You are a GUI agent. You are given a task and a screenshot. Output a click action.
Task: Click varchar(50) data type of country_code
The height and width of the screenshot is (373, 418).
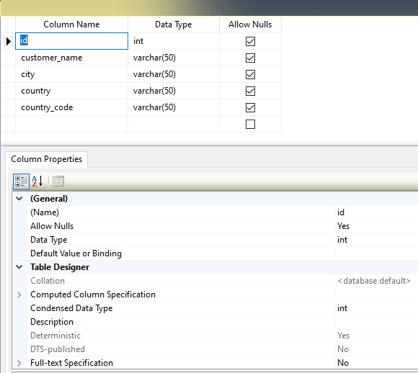(174, 107)
